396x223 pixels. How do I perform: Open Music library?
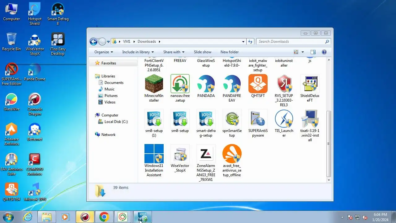tap(109, 89)
